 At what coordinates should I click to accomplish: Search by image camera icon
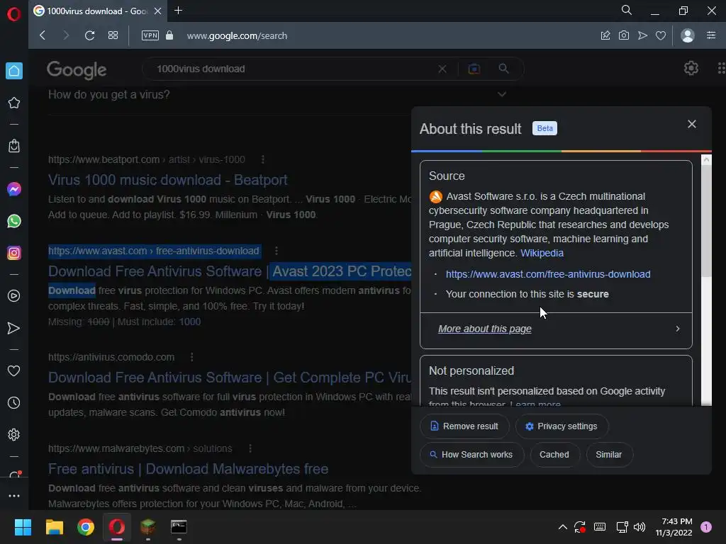474,69
